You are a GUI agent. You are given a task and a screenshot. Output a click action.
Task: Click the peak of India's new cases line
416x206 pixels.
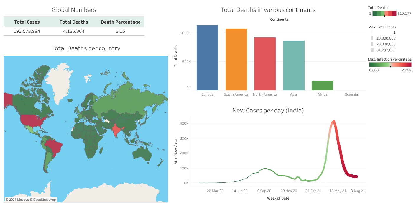(333, 121)
